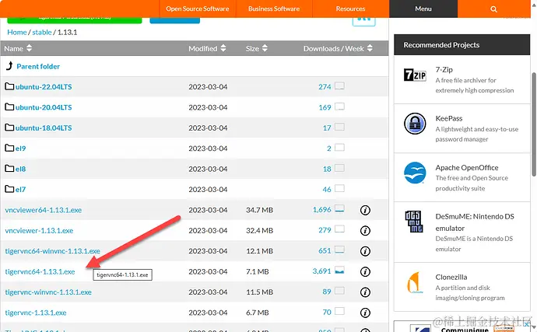The image size is (537, 332).
Task: Open the Resources menu
Action: [350, 9]
